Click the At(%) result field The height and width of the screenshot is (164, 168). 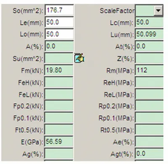pos(149,46)
